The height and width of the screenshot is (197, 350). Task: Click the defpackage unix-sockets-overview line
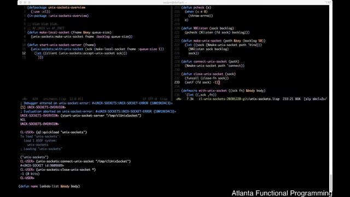[x=56, y=7]
